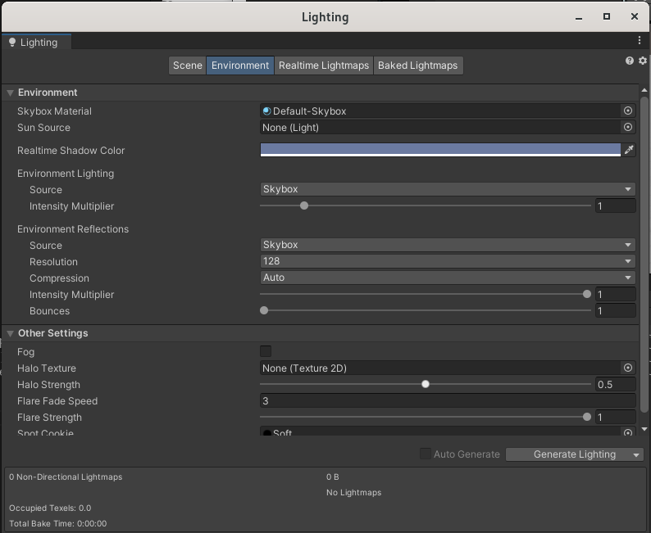Viewport: 651px width, 533px height.
Task: Click the Realtime Shadow Color swatch
Action: click(x=440, y=150)
